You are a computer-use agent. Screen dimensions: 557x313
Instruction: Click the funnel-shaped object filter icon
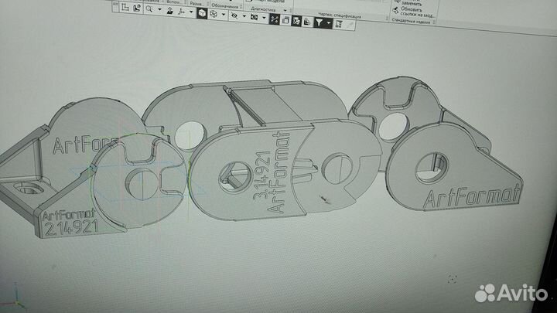pos(316,23)
